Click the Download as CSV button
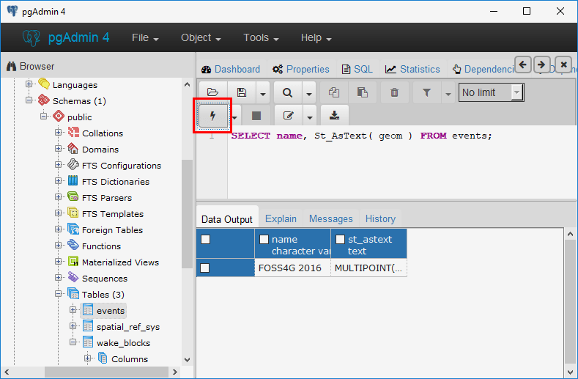The image size is (578, 379). pyautogui.click(x=334, y=116)
